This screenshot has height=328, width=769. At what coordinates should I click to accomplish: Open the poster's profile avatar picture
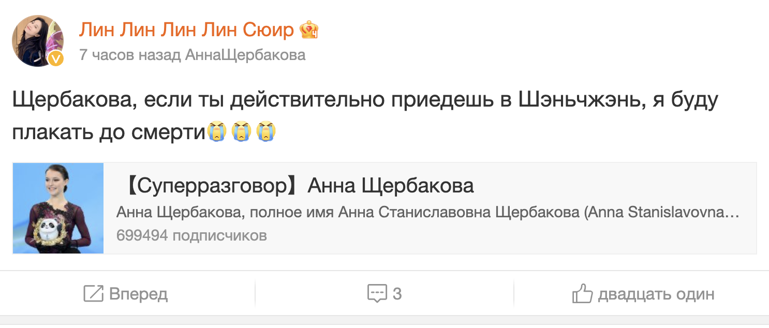(x=36, y=39)
